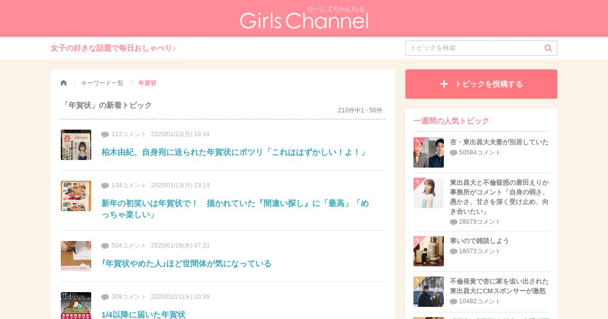Viewport: 608px width, 319px height.
Task: Click the 504コメント count
Action: click(x=129, y=246)
